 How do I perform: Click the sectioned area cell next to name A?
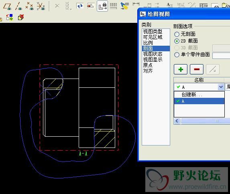(228, 87)
